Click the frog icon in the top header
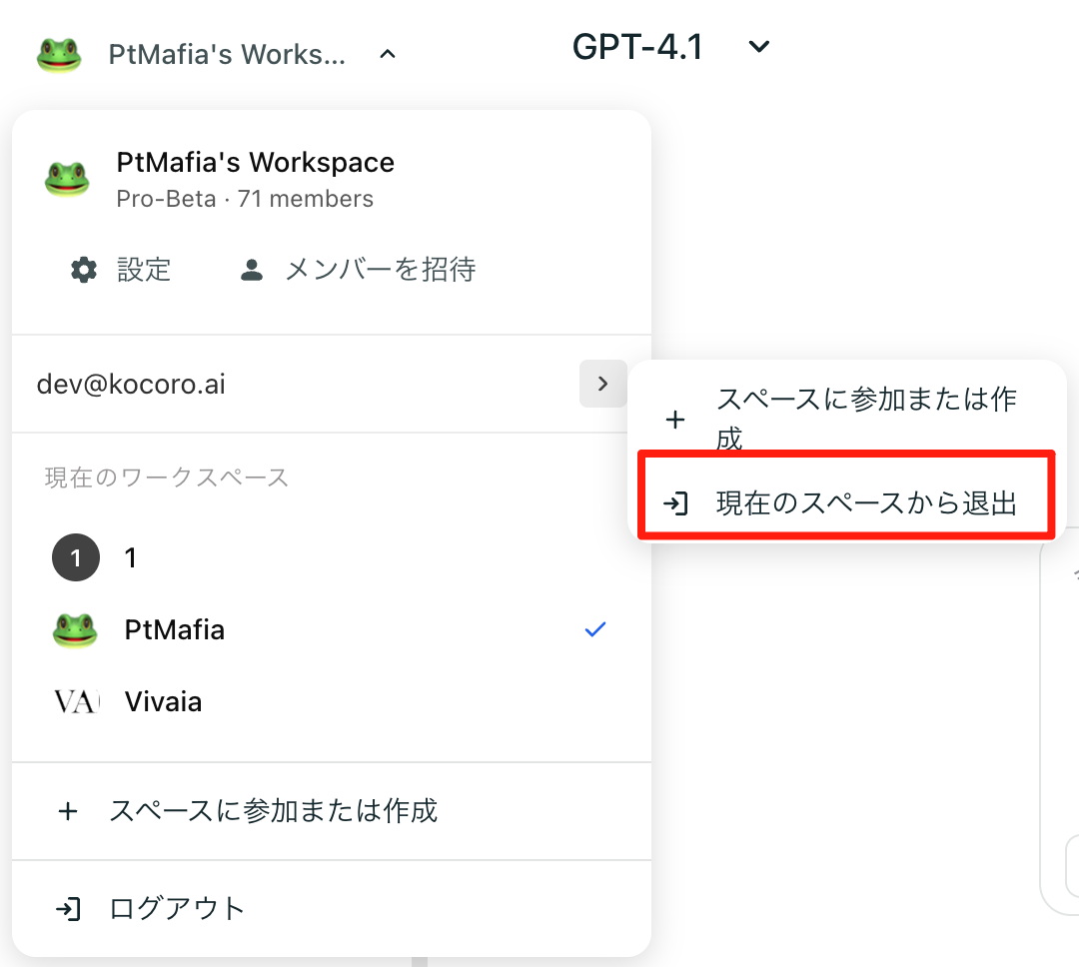Viewport: 1079px width, 967px height. point(59,55)
